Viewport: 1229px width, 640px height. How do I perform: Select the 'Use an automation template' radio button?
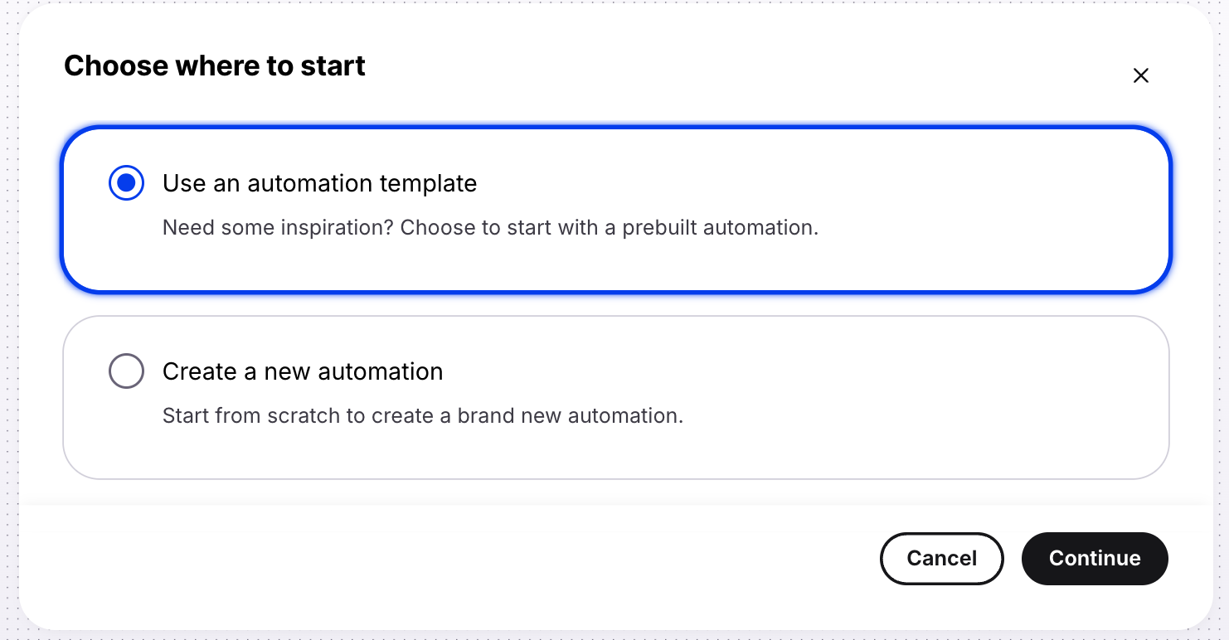[x=126, y=183]
